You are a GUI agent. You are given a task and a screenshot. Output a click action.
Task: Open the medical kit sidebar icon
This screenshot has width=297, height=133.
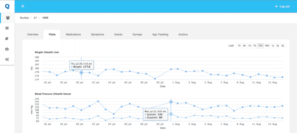click(x=7, y=49)
